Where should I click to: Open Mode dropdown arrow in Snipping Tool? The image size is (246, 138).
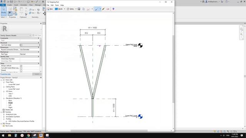(x=65, y=9)
